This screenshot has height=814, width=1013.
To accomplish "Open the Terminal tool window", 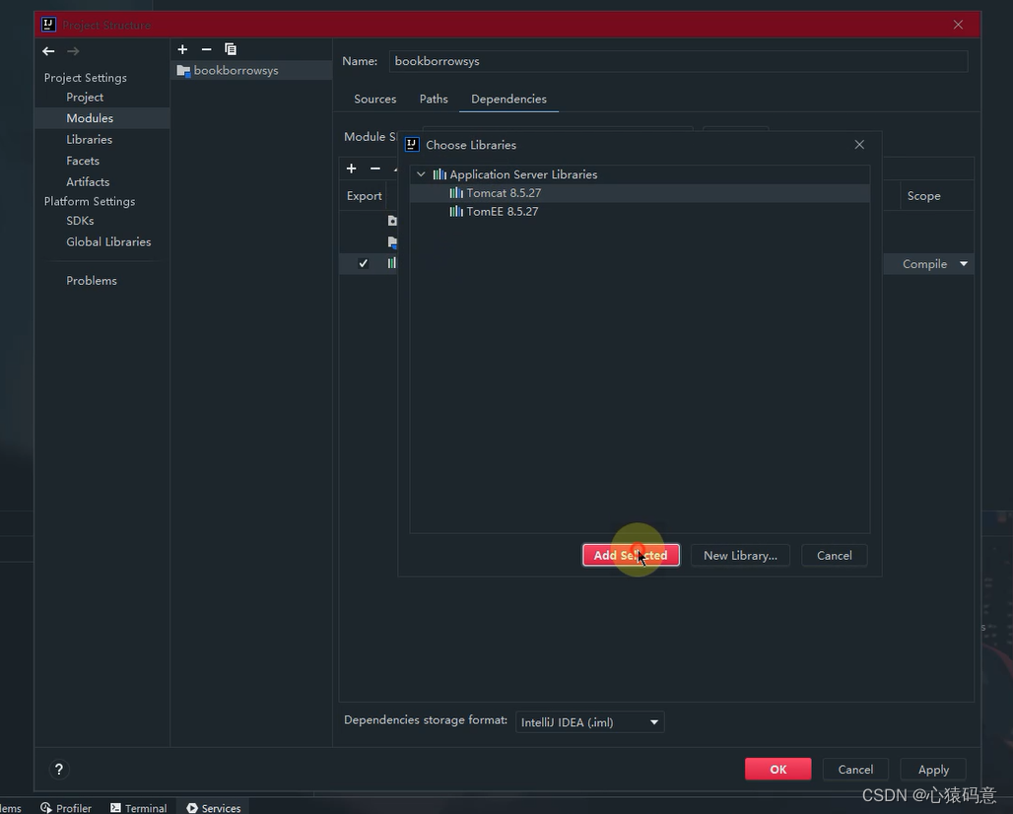I will tap(138, 808).
